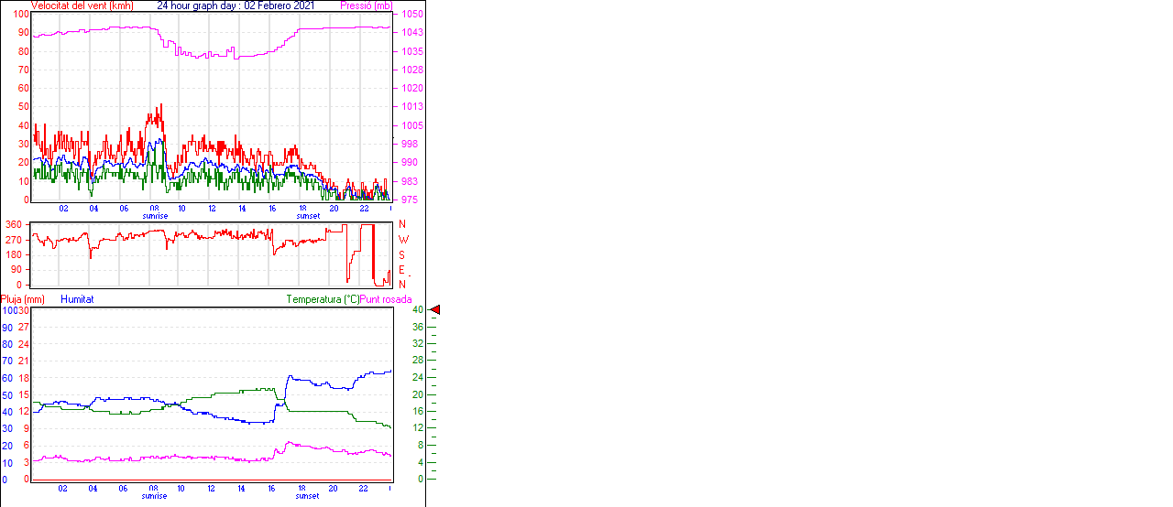
Task: Click the sunset marker under the wind graph
Action: (308, 216)
